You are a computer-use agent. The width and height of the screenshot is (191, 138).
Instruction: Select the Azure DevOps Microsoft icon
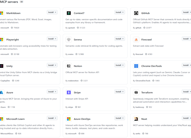[x=69, y=119]
